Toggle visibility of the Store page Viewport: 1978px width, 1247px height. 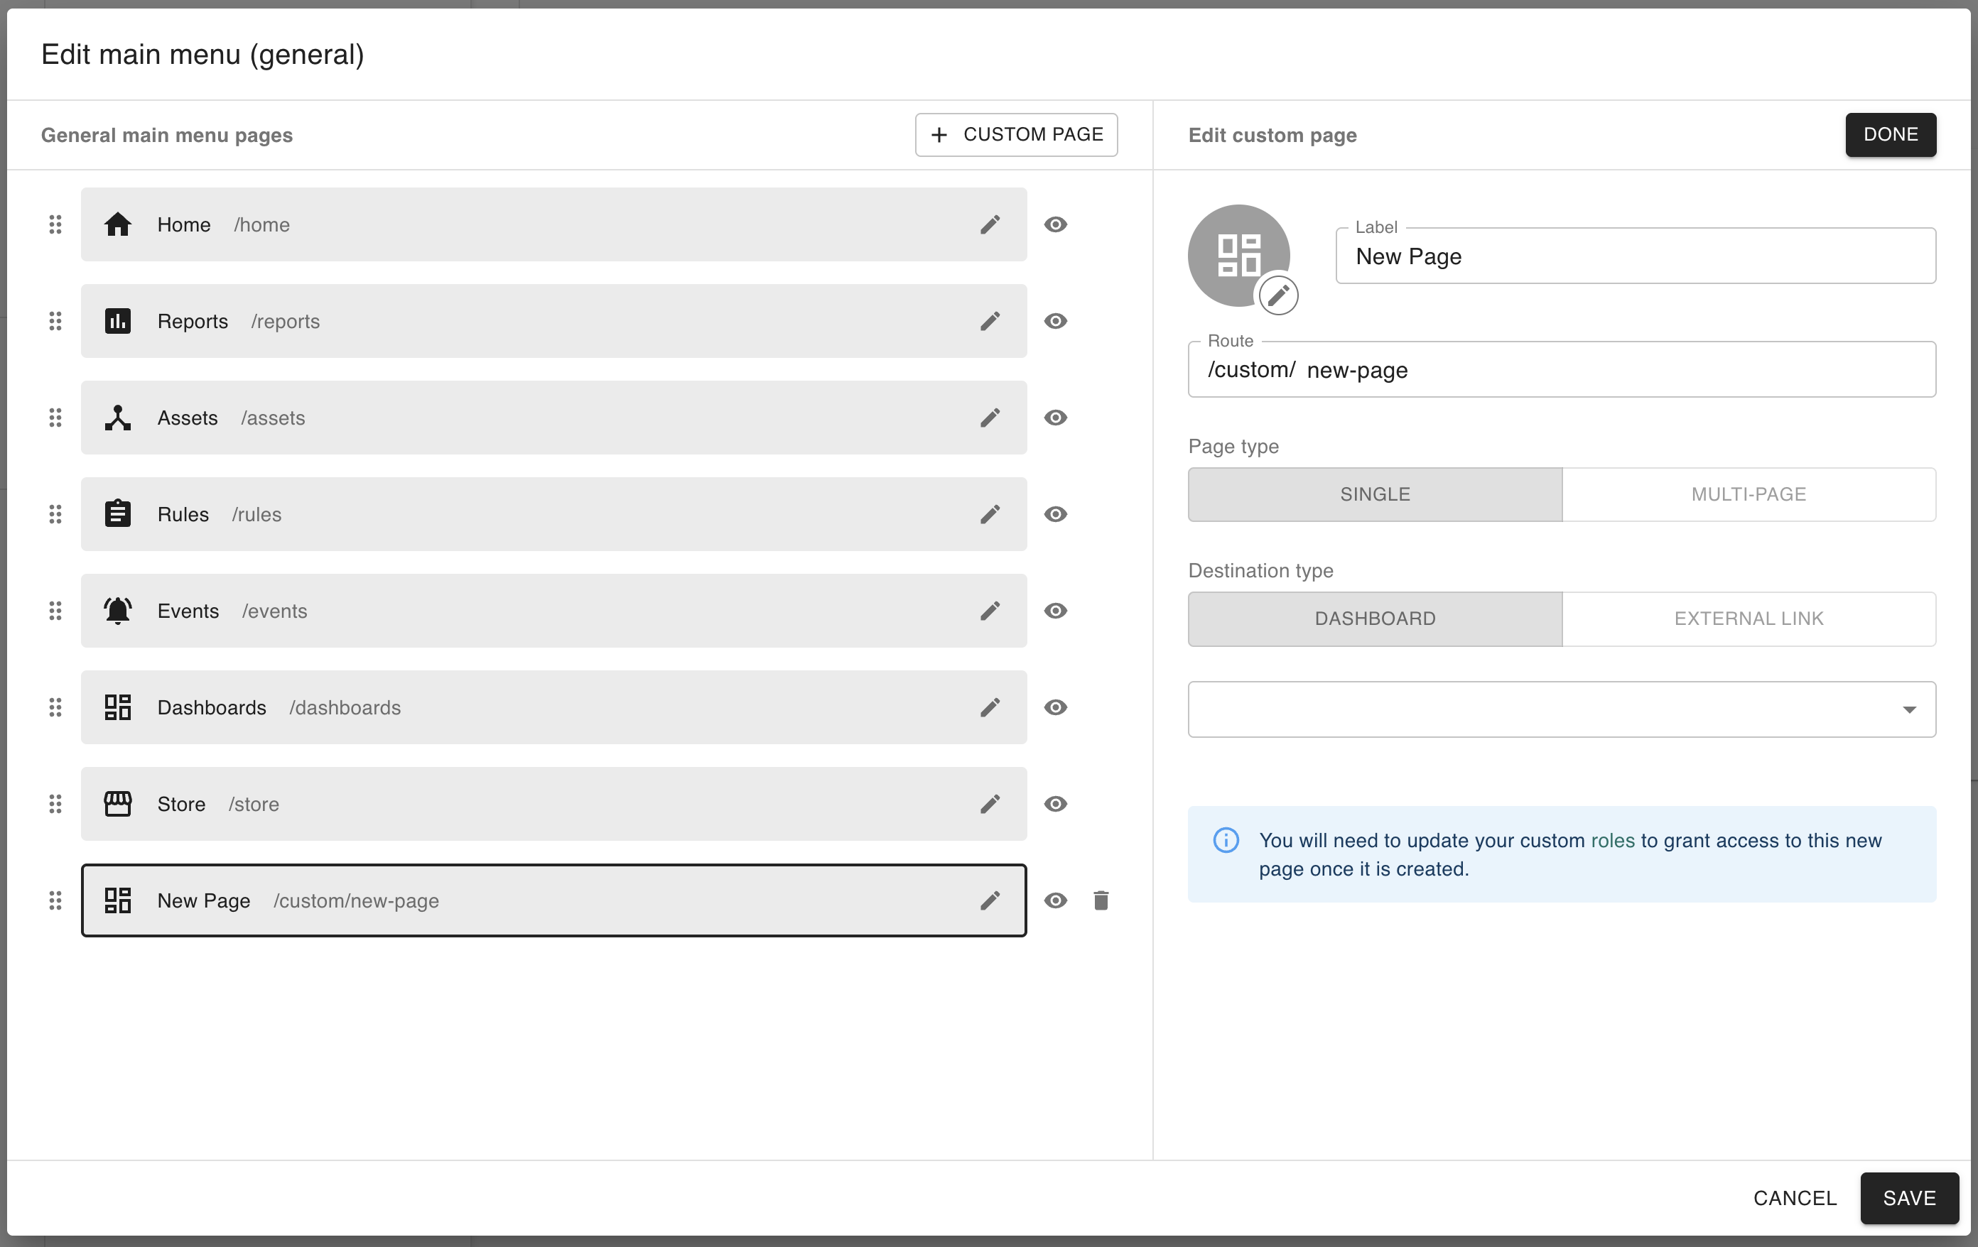[x=1056, y=804]
